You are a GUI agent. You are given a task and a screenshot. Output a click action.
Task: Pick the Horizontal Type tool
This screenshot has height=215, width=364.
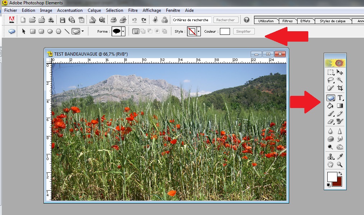pos(340,98)
